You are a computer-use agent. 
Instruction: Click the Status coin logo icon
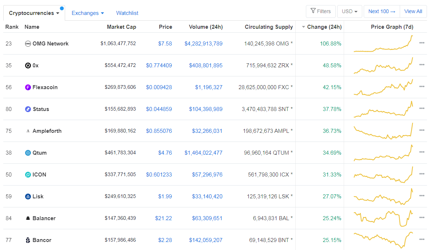[28, 109]
